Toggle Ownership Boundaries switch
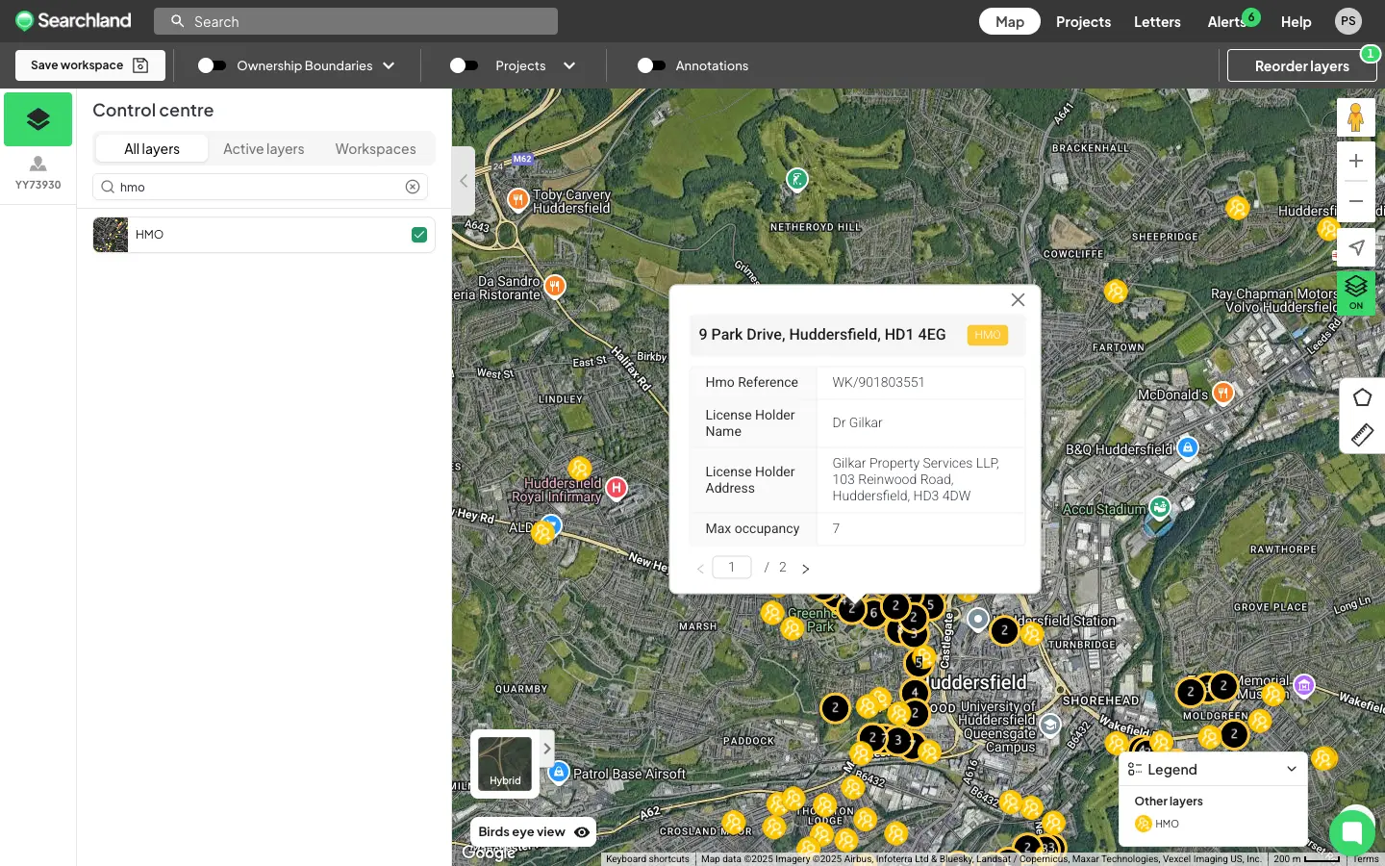 tap(212, 65)
